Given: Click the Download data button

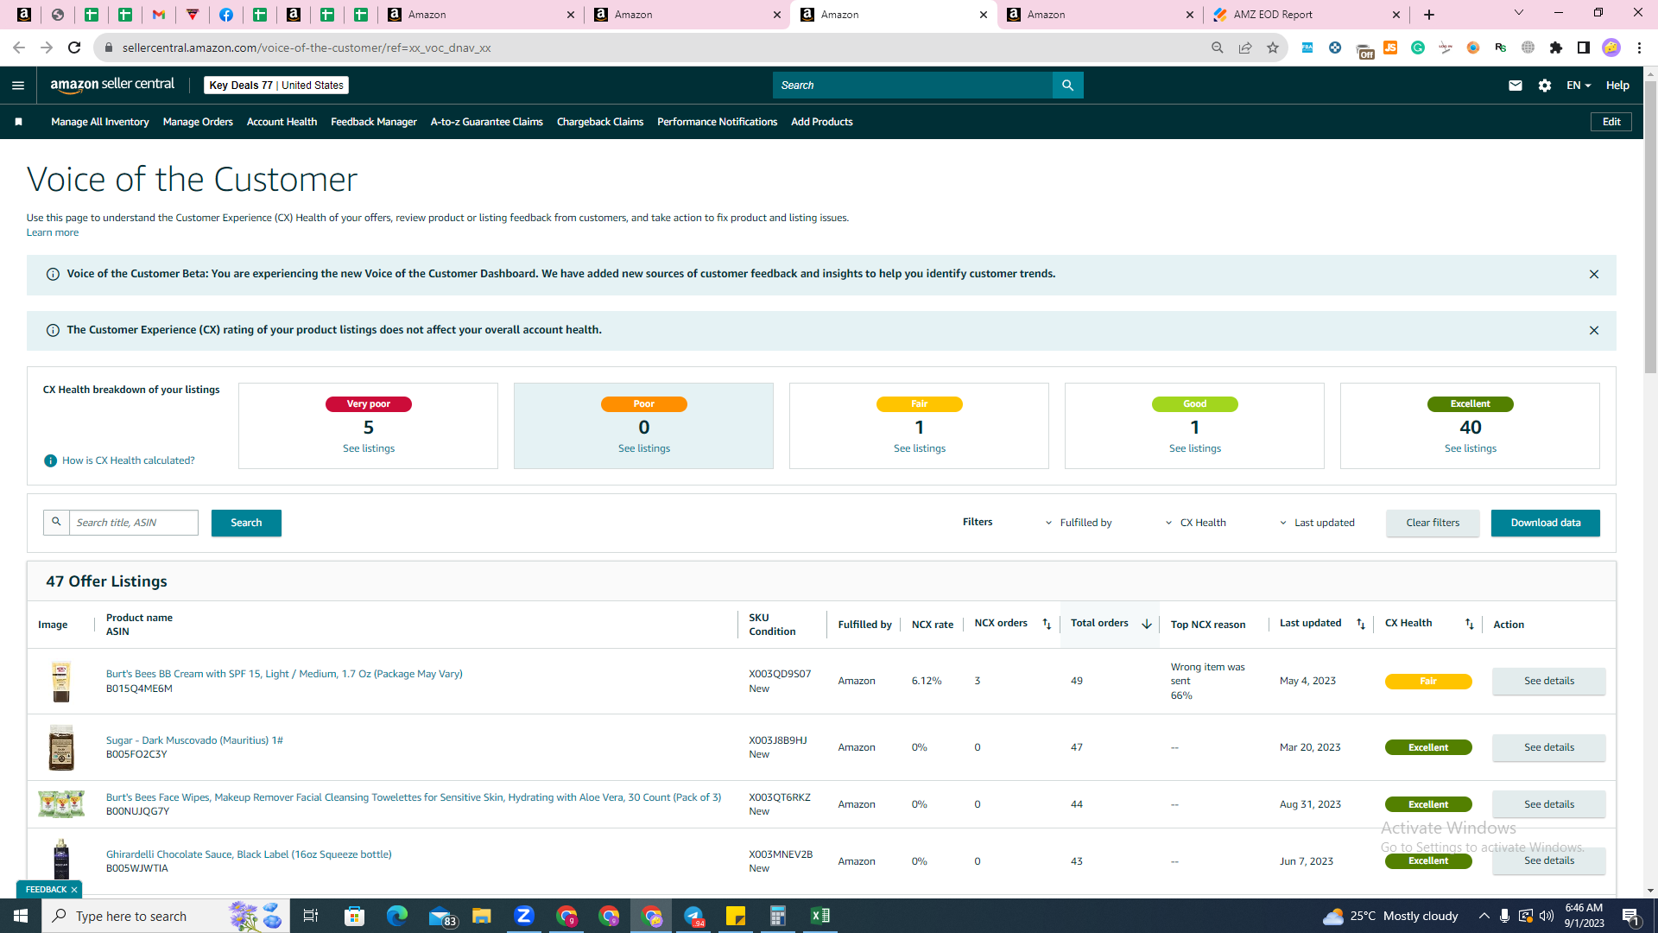Looking at the screenshot, I should coord(1546,523).
